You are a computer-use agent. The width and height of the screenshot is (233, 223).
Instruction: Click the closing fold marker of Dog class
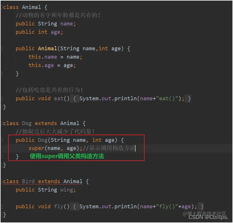1,165
